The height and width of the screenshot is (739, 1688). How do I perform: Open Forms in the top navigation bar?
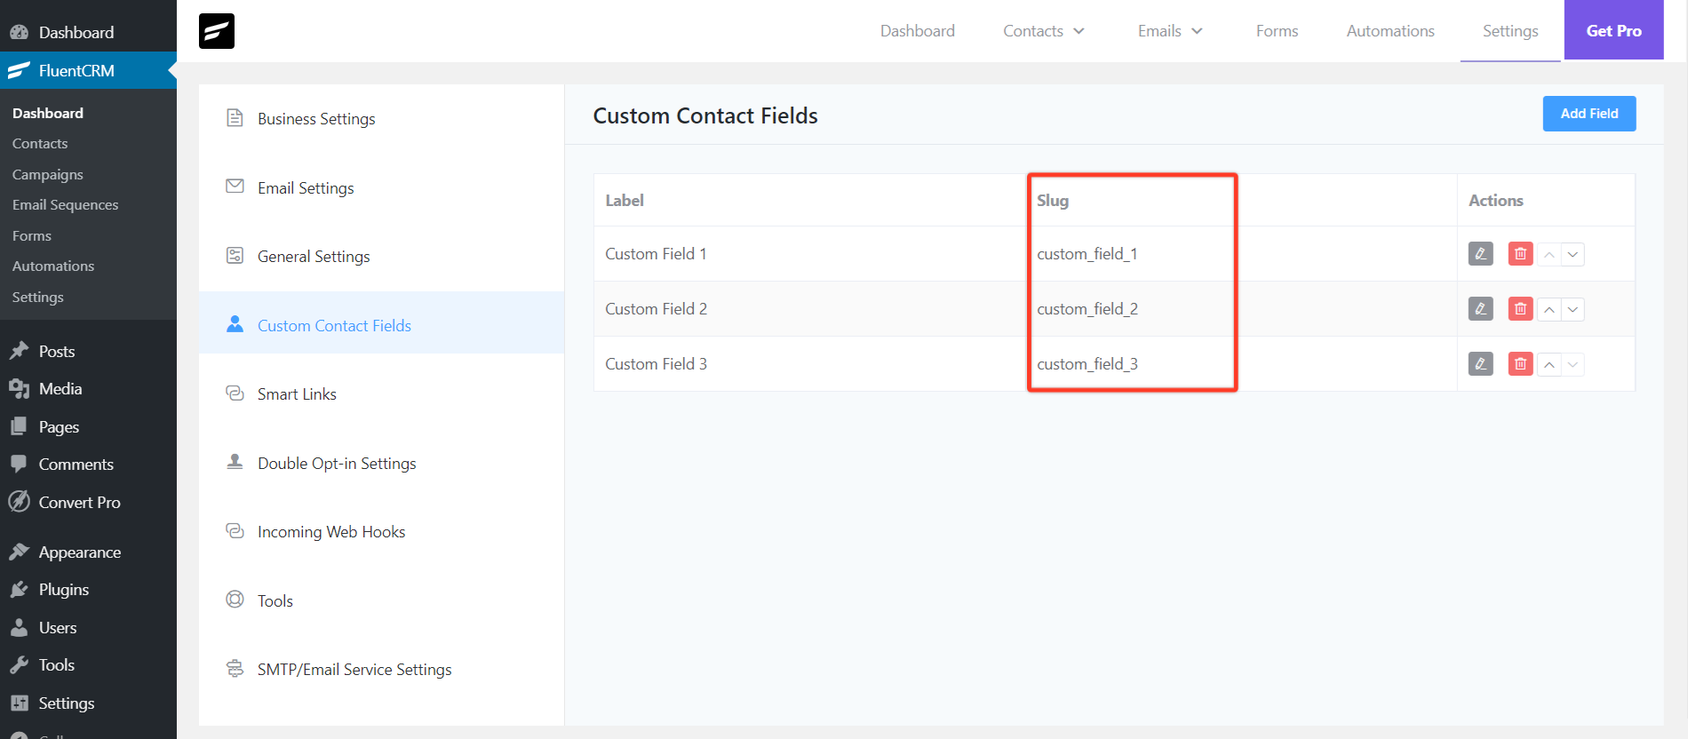click(x=1277, y=31)
